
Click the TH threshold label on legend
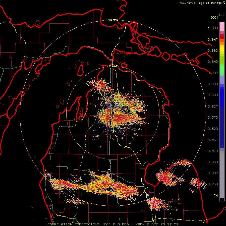tap(216, 196)
